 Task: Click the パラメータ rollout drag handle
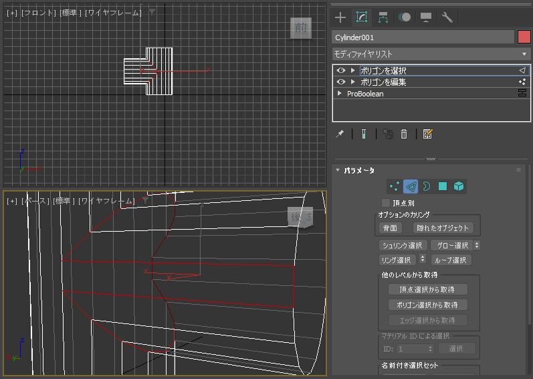tap(518, 170)
